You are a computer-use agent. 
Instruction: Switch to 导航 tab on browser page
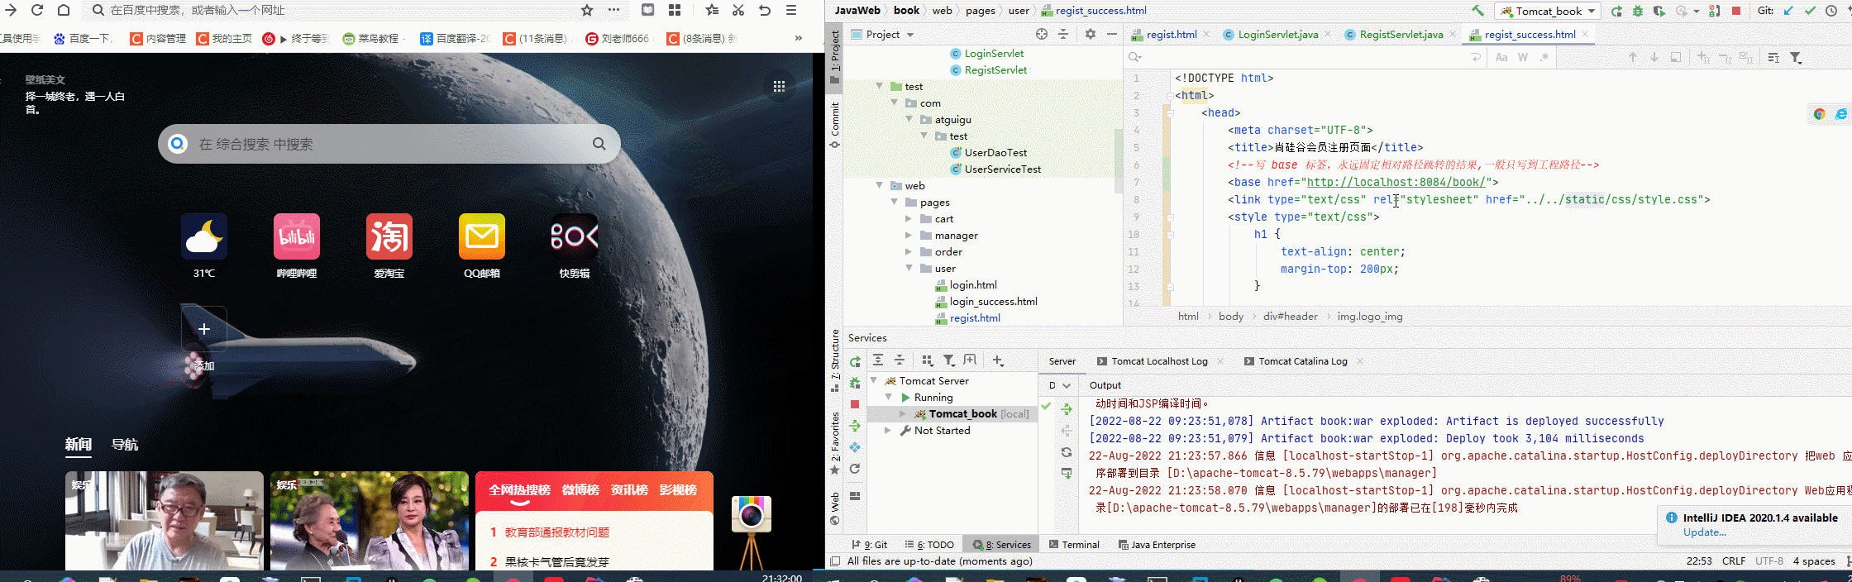(125, 445)
